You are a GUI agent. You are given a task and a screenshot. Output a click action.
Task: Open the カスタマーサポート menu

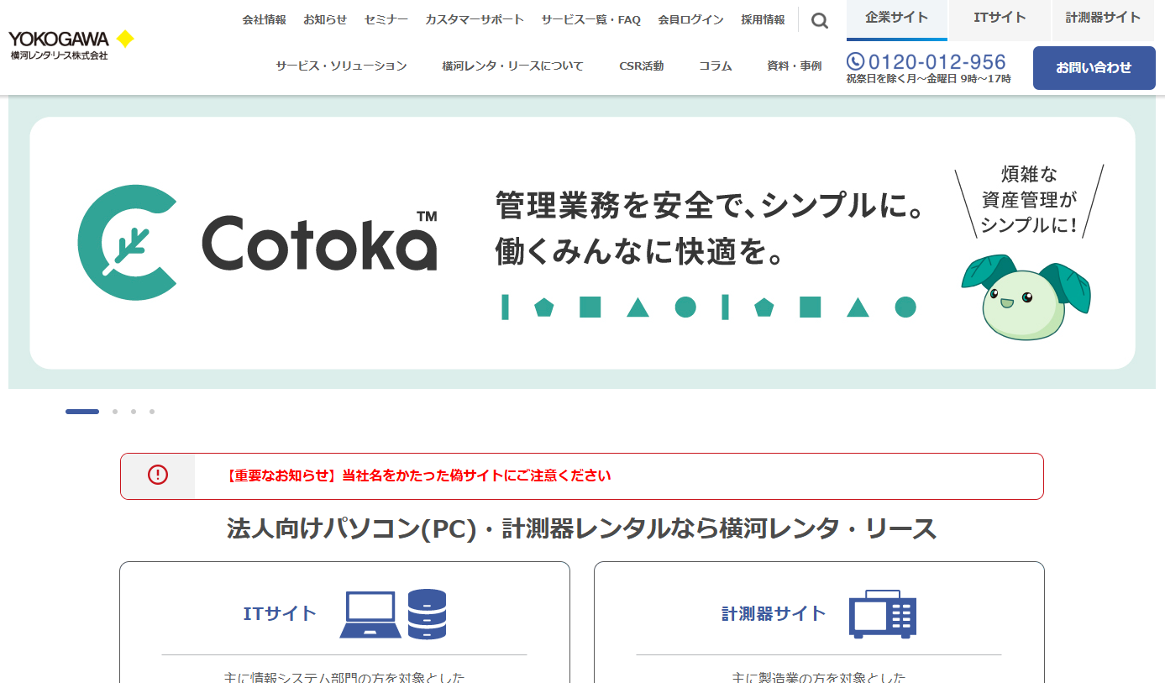pos(474,18)
